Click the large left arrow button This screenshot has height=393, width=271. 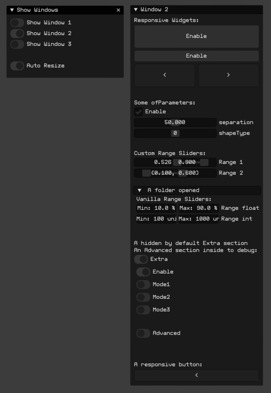(165, 75)
